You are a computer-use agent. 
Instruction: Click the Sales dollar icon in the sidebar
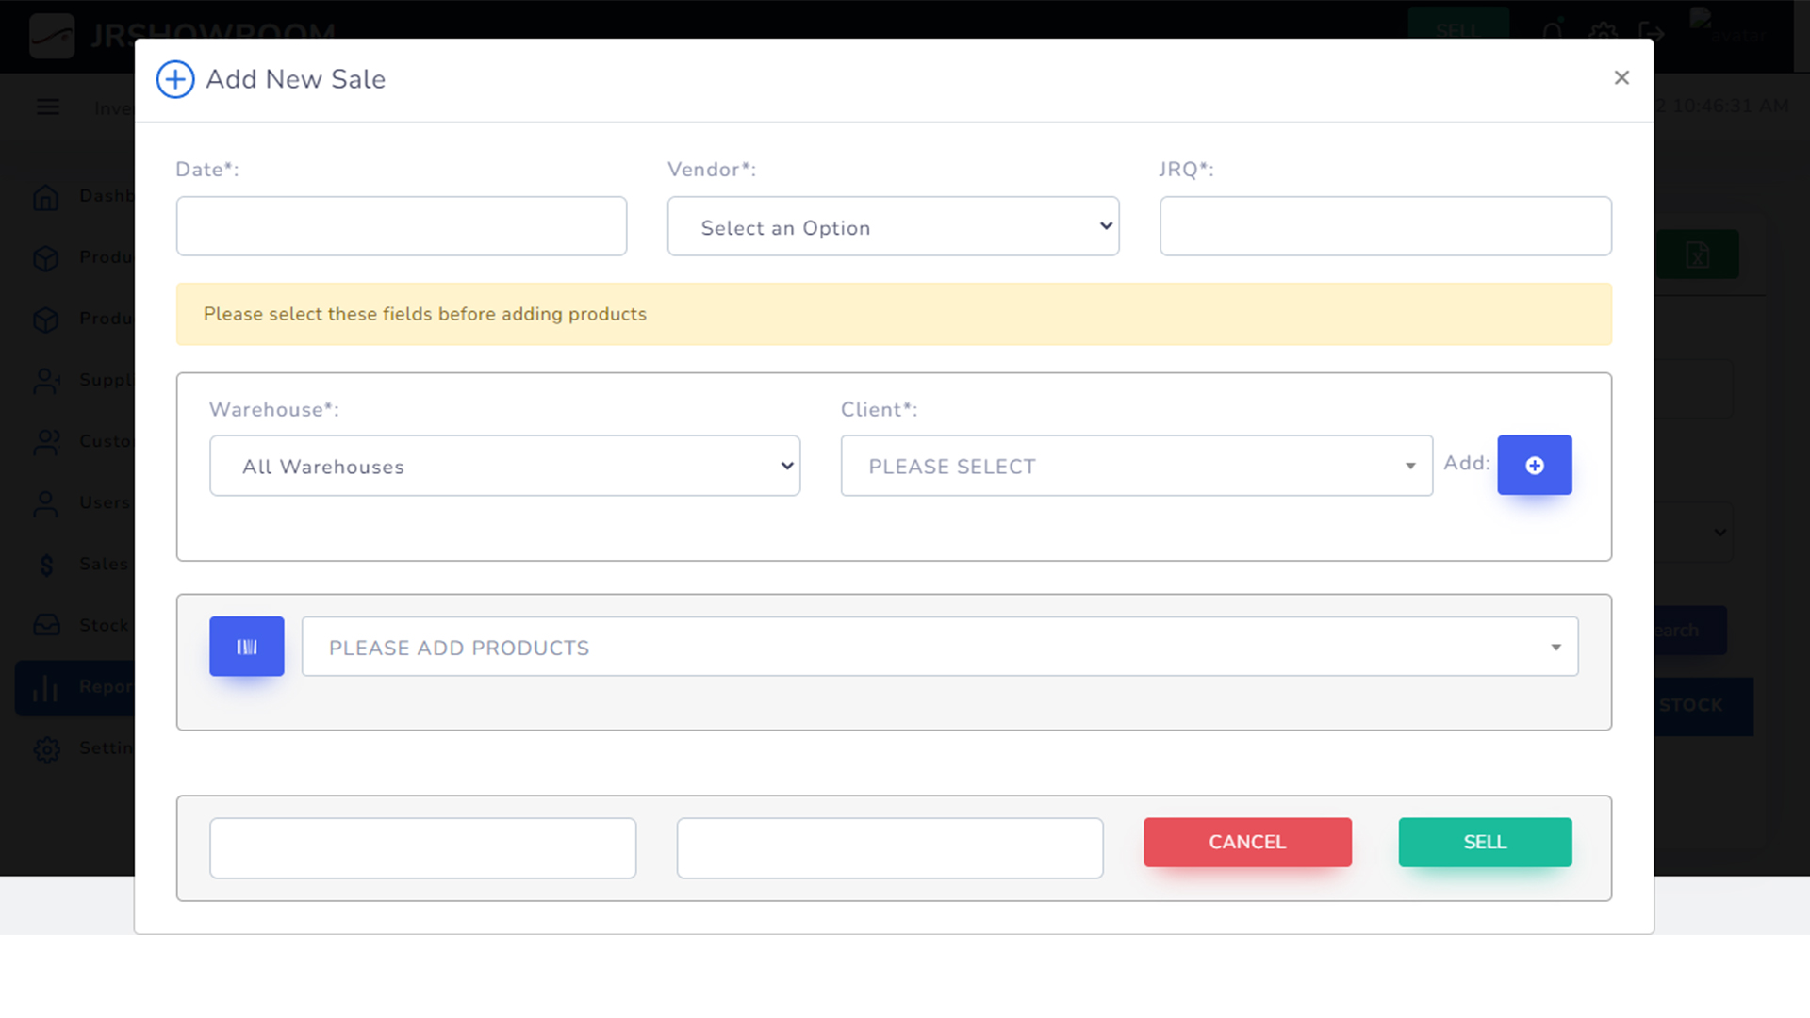(46, 565)
